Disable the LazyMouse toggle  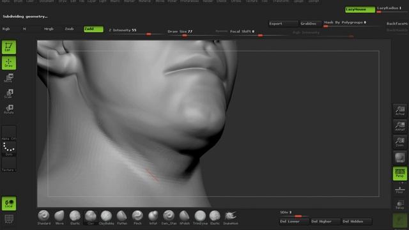[360, 10]
